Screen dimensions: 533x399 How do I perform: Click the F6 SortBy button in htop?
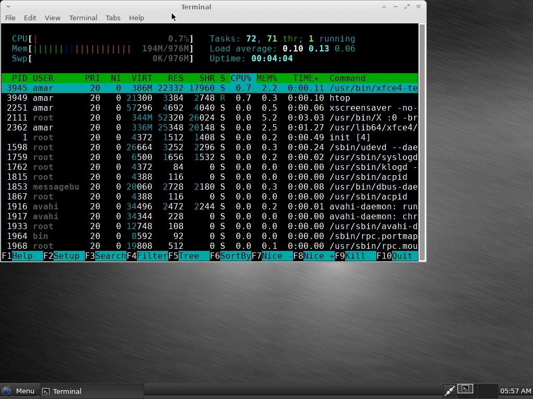231,256
